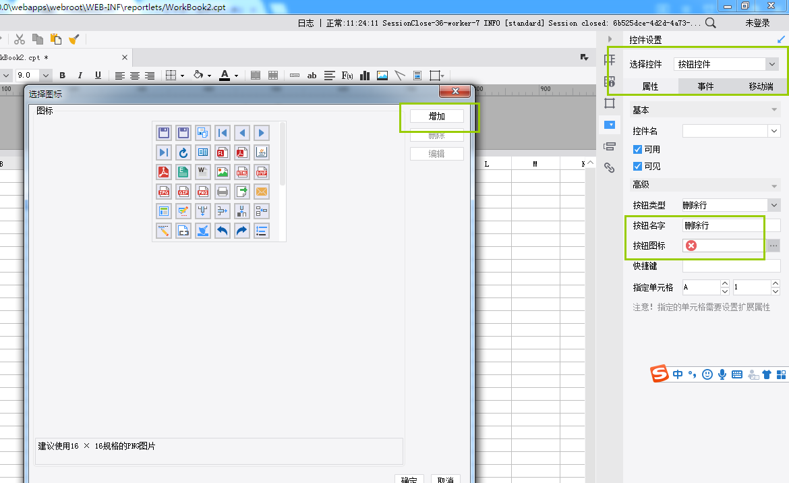Open icon picker via 按钮图标 ellipsis button
This screenshot has width=789, height=483.
pos(773,246)
